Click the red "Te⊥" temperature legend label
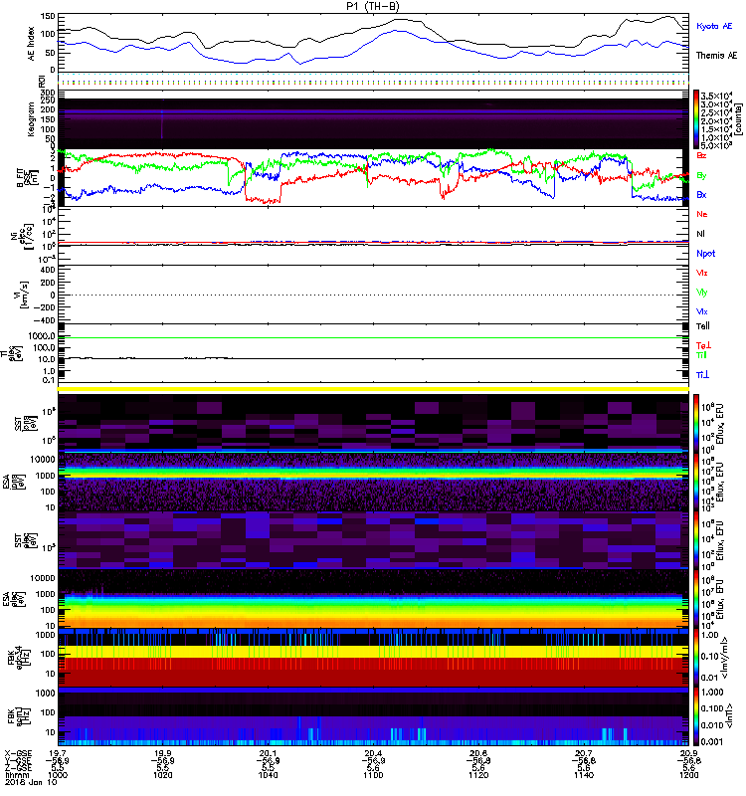 pyautogui.click(x=703, y=345)
